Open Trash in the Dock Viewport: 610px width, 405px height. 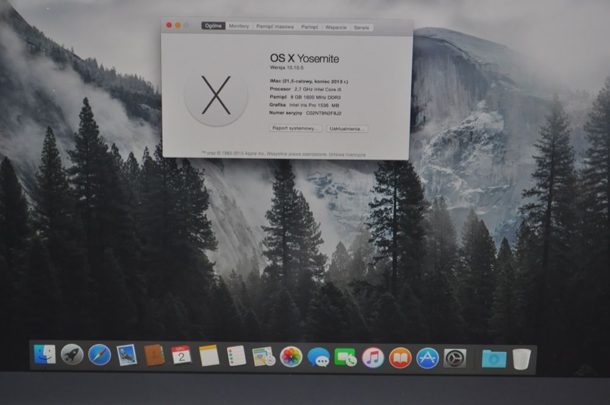click(522, 359)
